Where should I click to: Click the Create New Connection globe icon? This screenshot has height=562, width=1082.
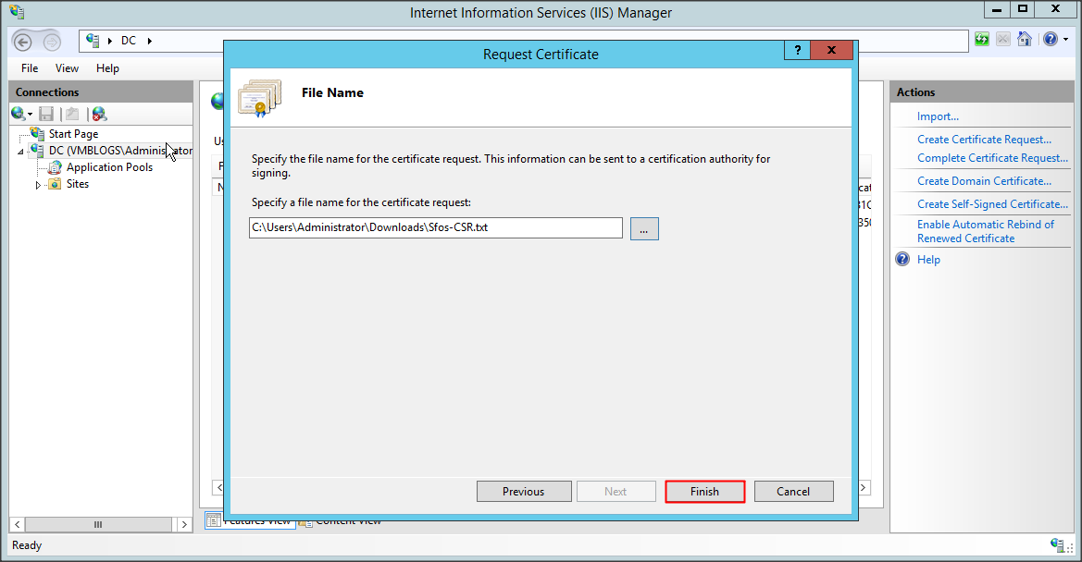click(18, 114)
